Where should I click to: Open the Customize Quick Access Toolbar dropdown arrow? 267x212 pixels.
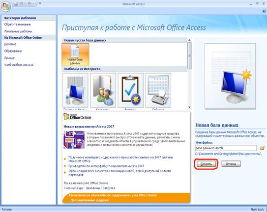(40, 3)
